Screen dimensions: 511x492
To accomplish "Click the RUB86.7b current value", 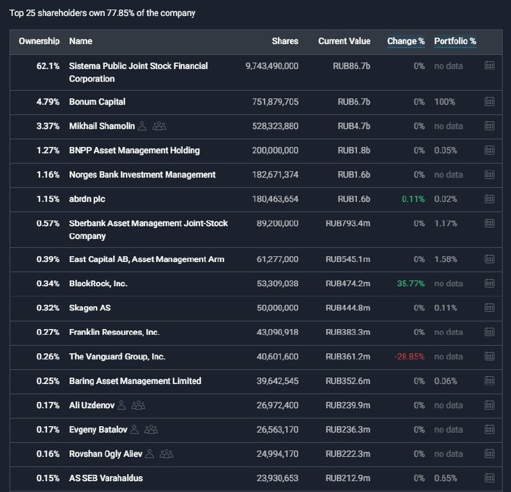I will [351, 66].
